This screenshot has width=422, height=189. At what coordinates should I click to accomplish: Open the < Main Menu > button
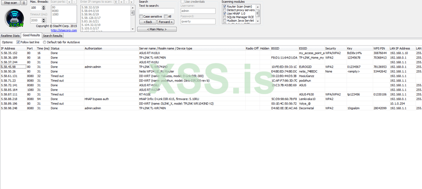[157, 29]
